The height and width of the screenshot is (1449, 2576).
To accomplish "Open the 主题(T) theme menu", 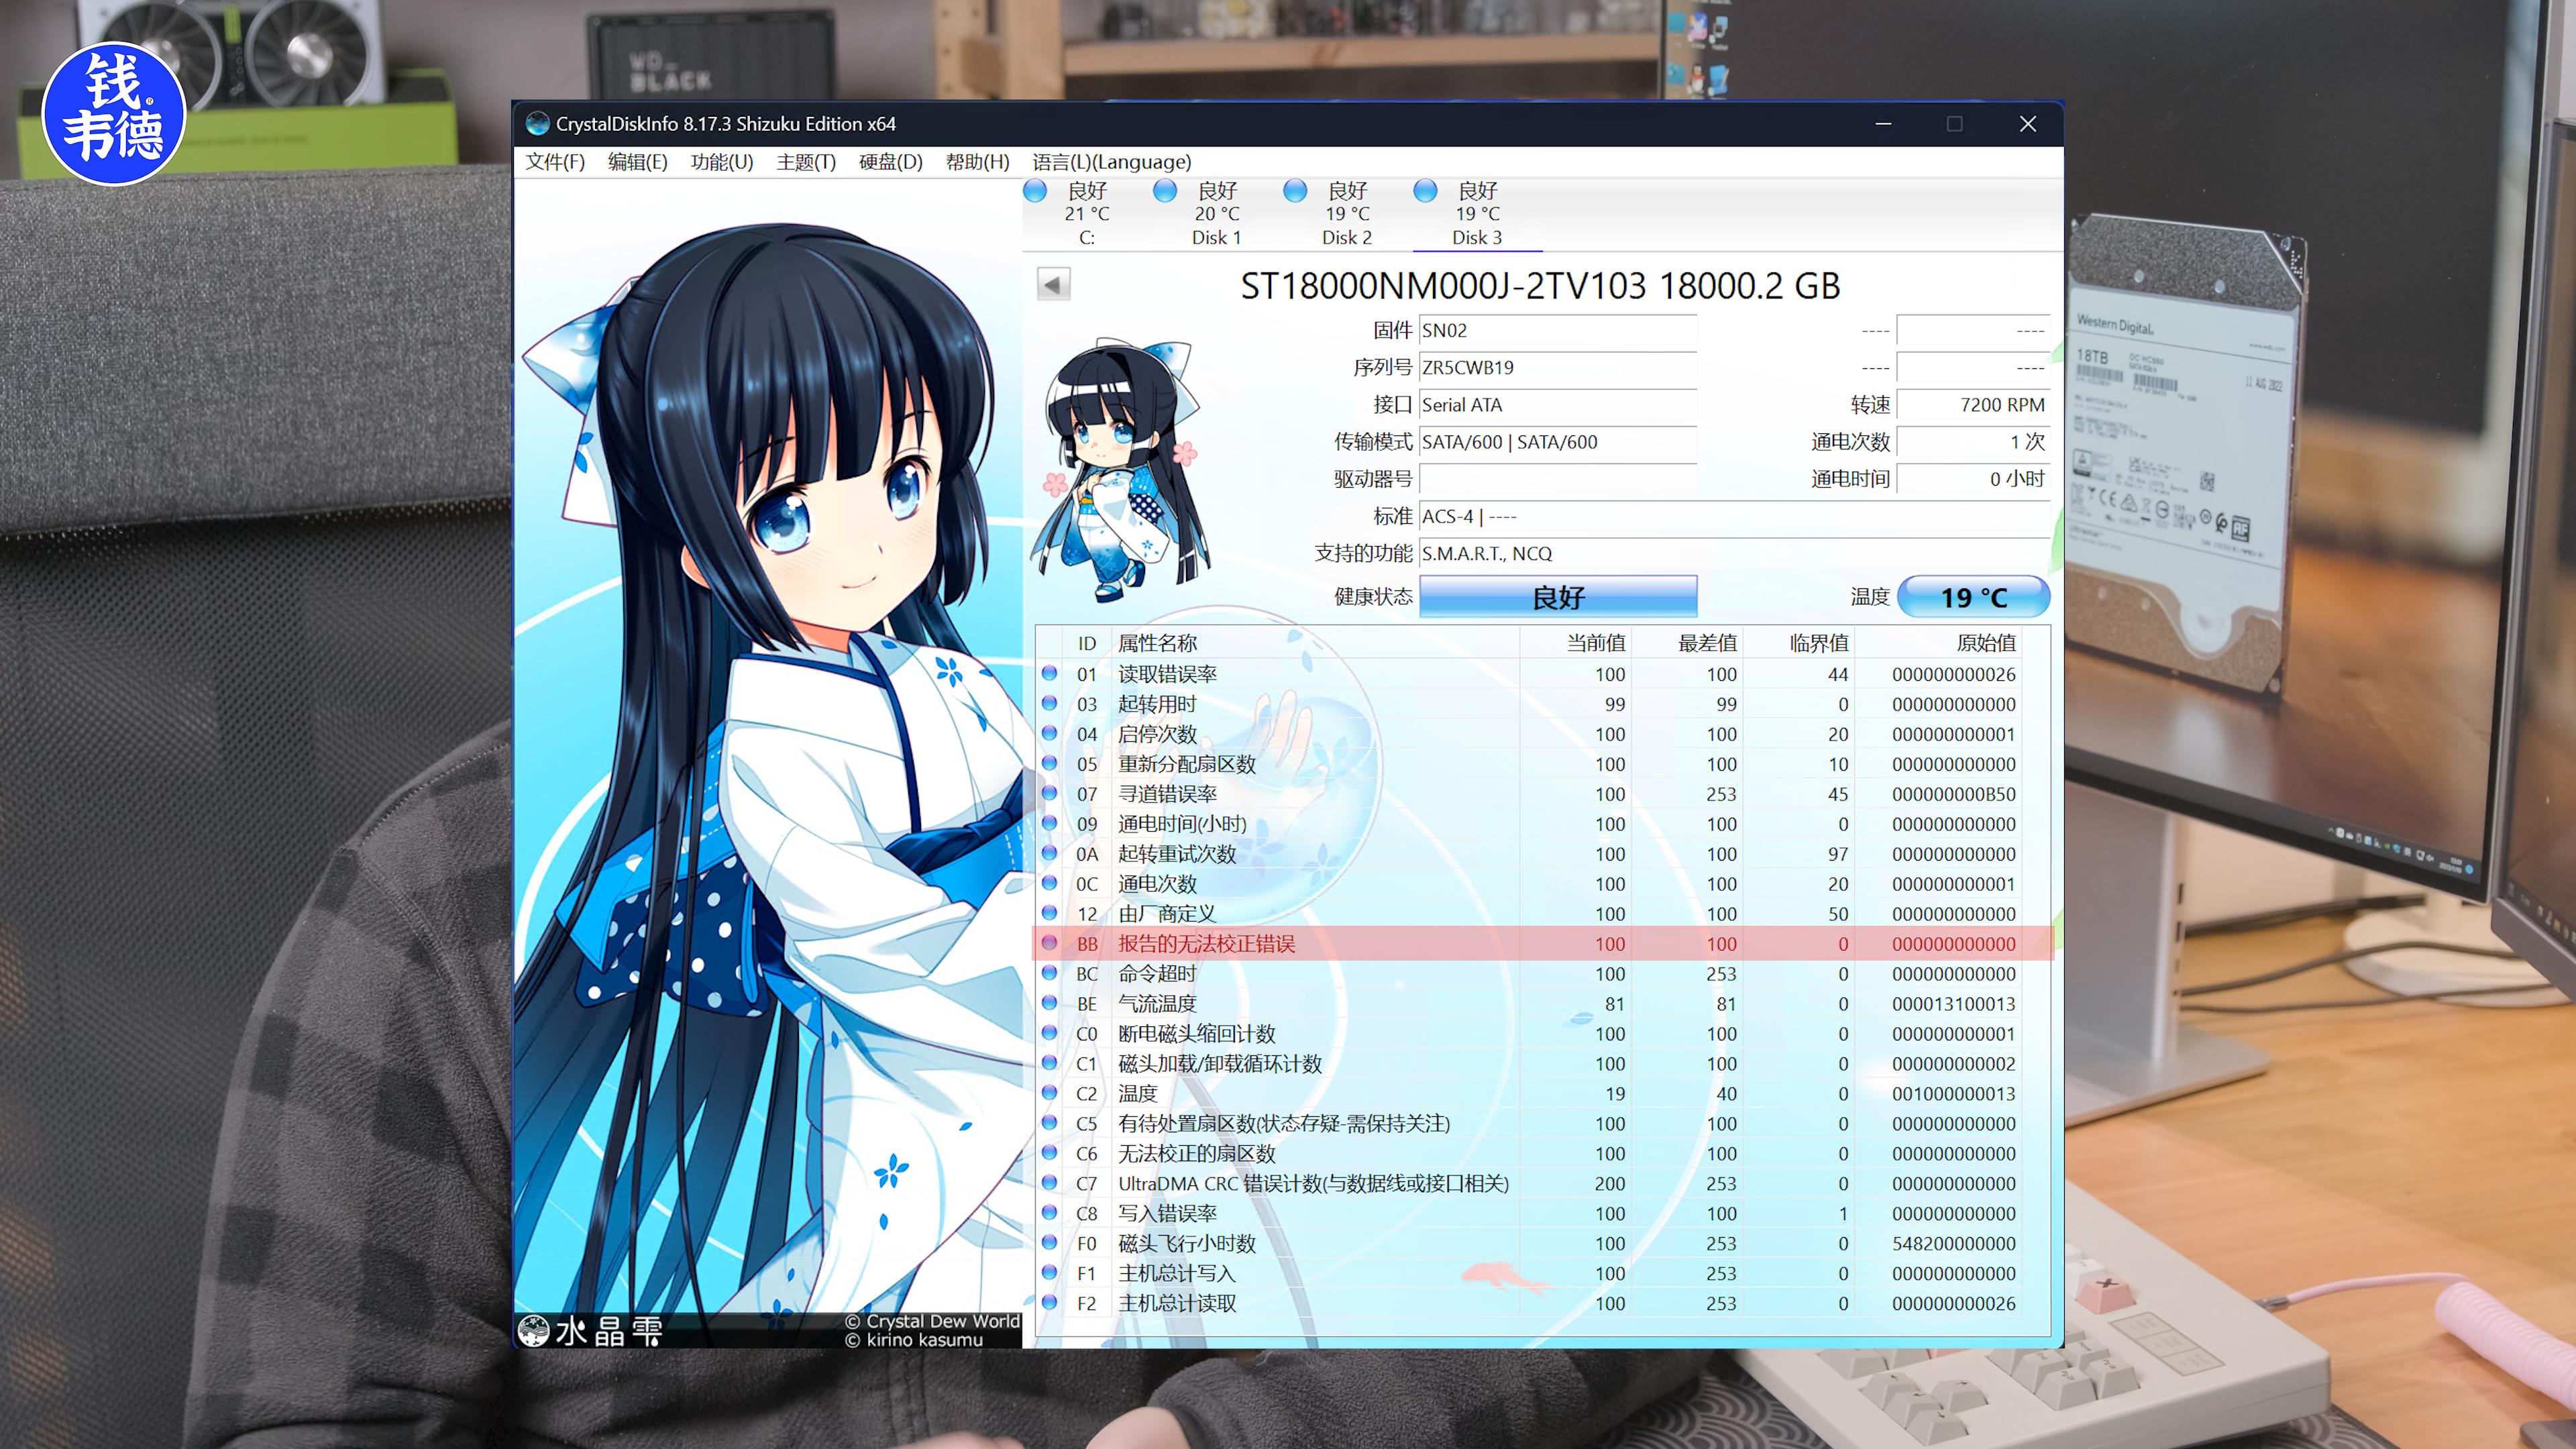I will [x=805, y=162].
